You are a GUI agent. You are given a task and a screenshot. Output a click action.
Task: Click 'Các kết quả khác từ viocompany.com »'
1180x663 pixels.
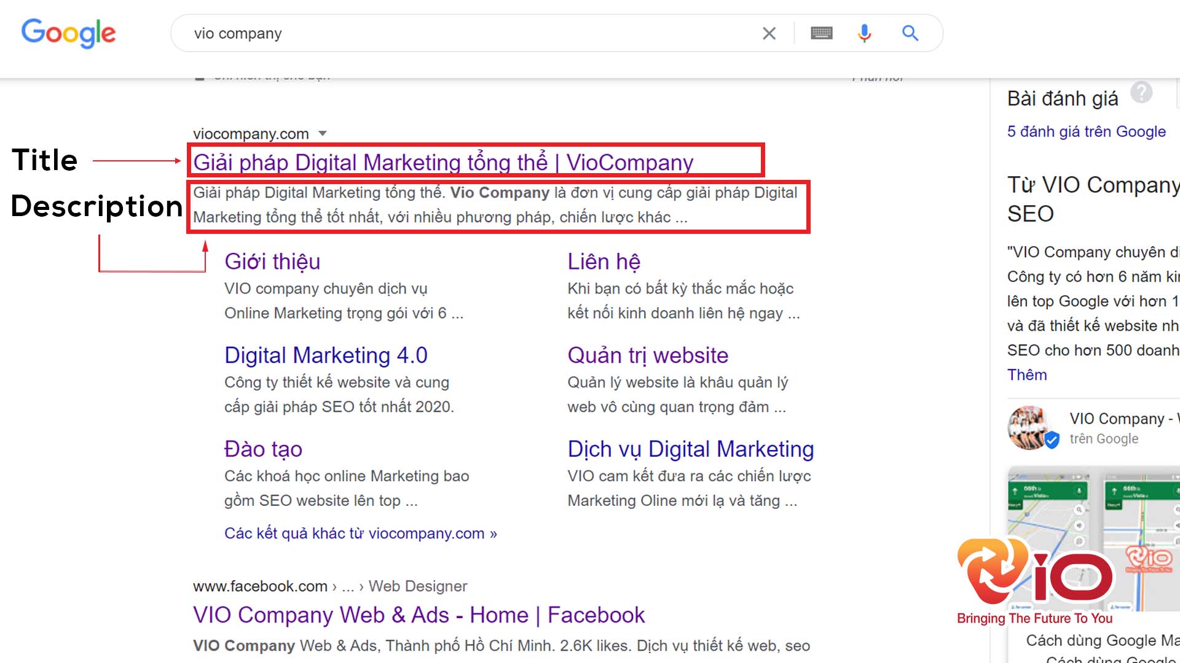(361, 533)
